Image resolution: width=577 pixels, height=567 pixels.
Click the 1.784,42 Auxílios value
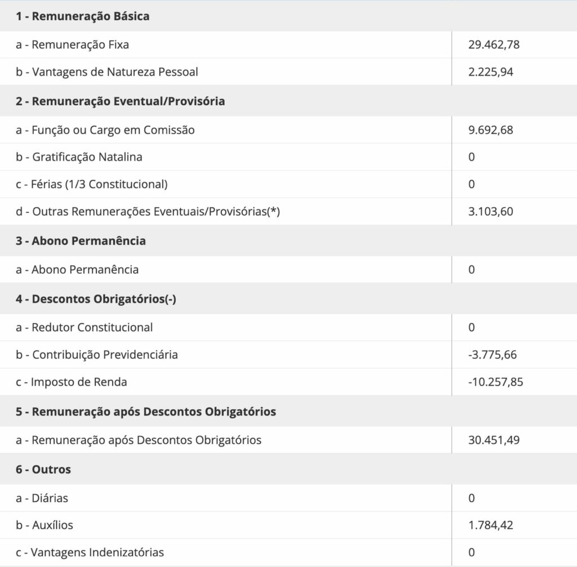(490, 525)
